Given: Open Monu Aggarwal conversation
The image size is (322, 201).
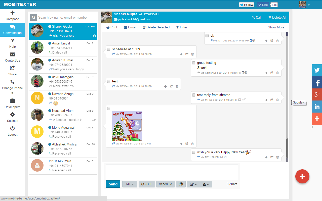Looking at the screenshot, I should (63, 132).
